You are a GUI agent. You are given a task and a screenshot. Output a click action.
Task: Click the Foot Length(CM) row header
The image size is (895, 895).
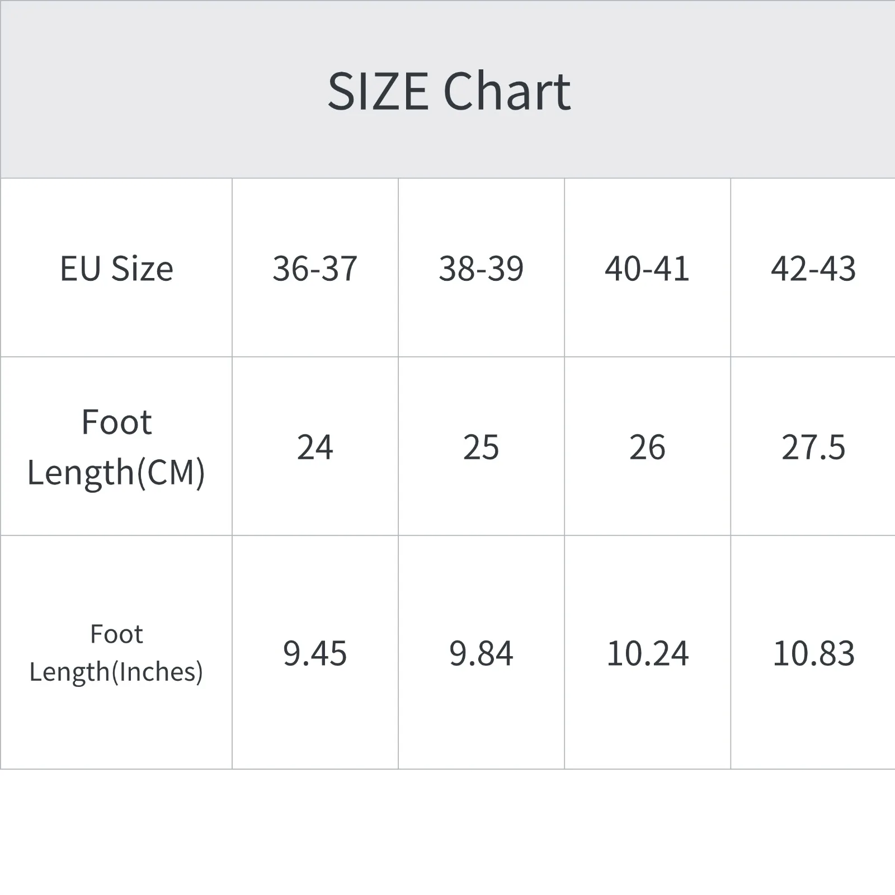click(x=116, y=446)
